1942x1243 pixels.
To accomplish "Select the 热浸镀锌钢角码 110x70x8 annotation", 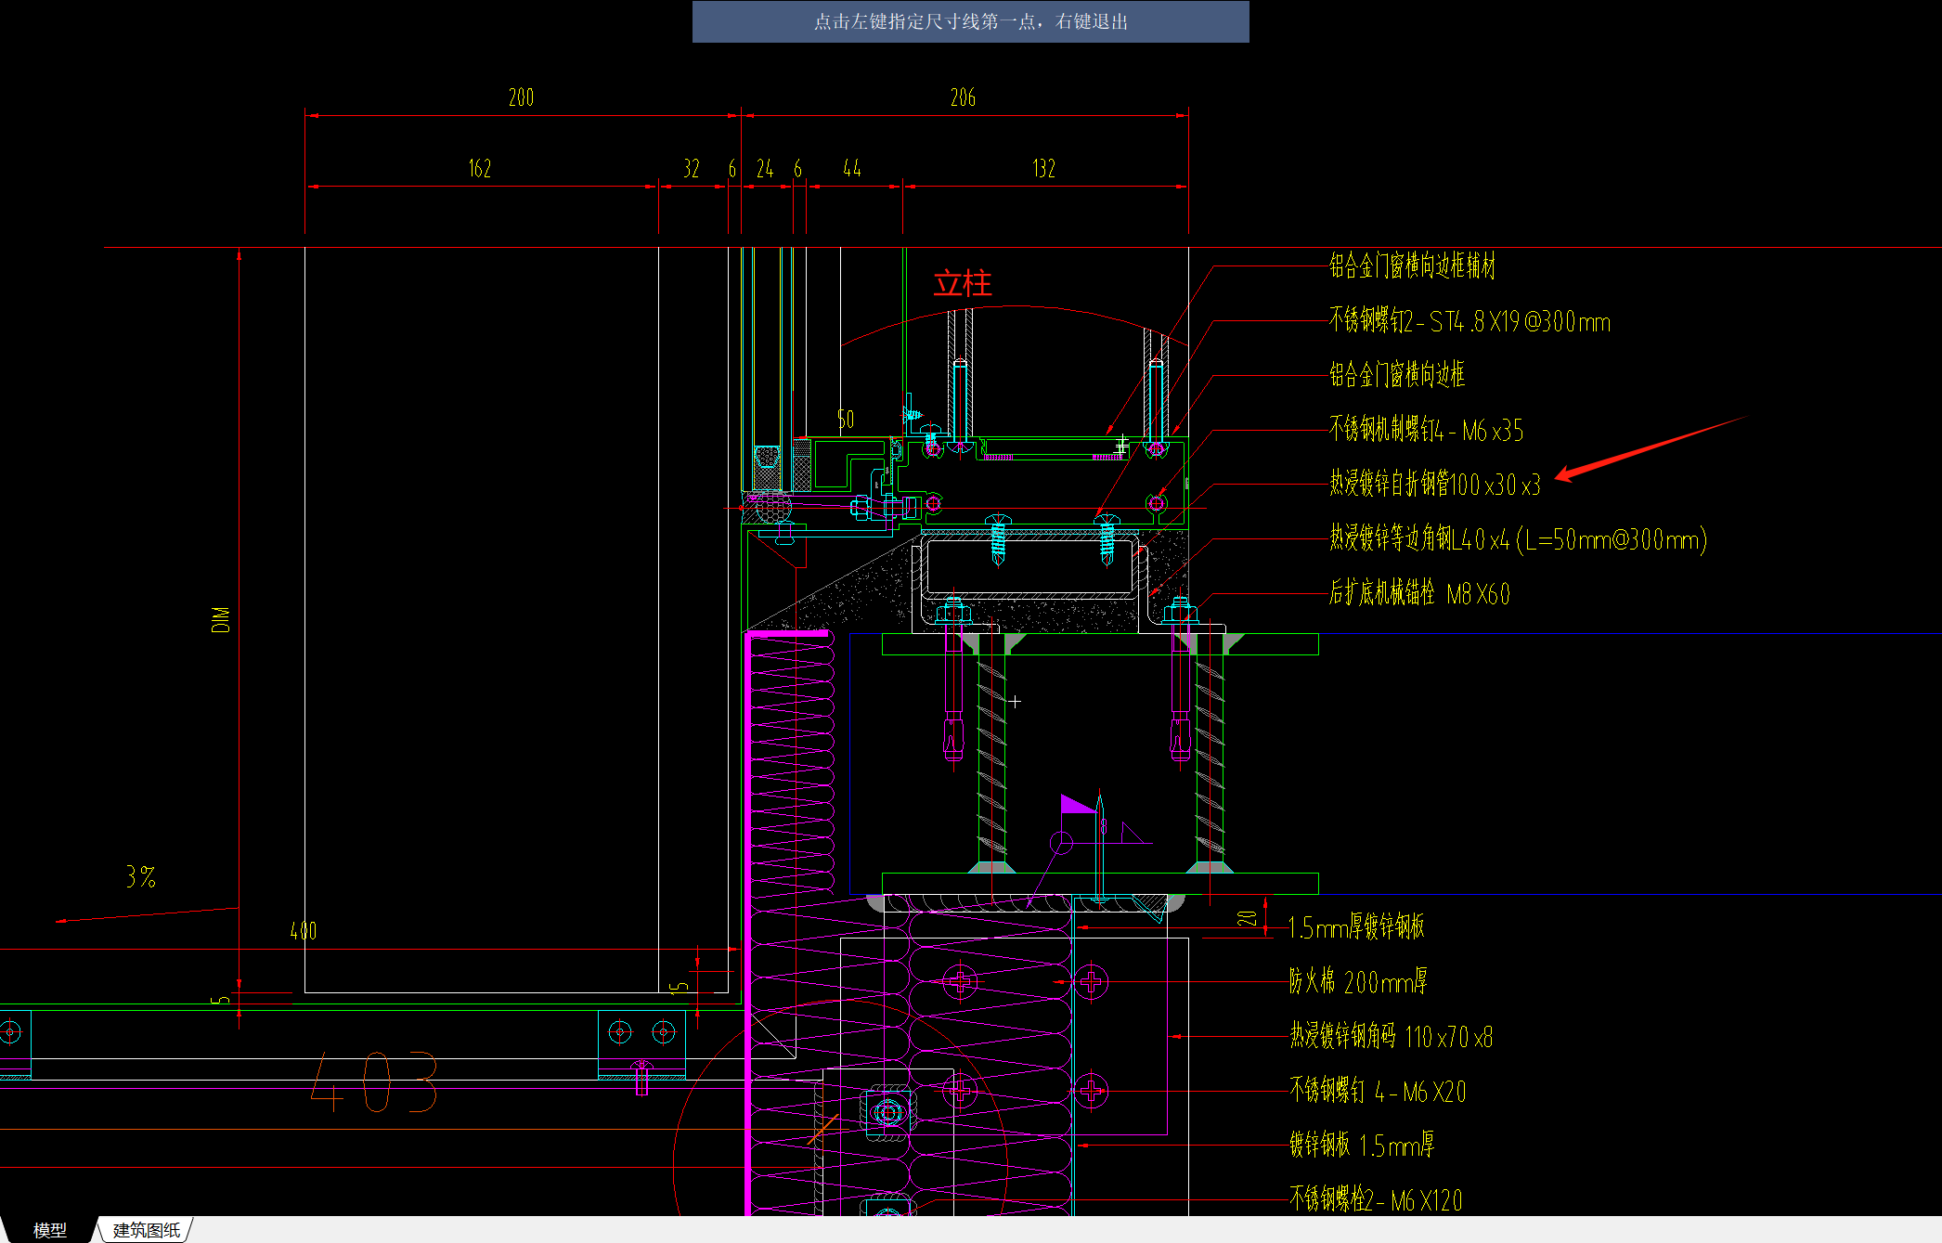I will pyautogui.click(x=1391, y=1036).
